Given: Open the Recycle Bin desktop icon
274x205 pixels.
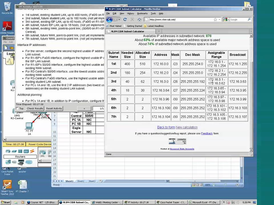Looking at the screenshot, I should (7, 7).
